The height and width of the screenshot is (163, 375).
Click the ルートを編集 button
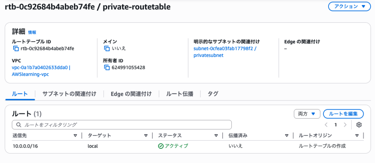(x=343, y=114)
